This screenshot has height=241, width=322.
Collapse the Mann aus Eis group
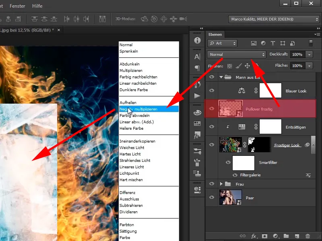point(221,77)
